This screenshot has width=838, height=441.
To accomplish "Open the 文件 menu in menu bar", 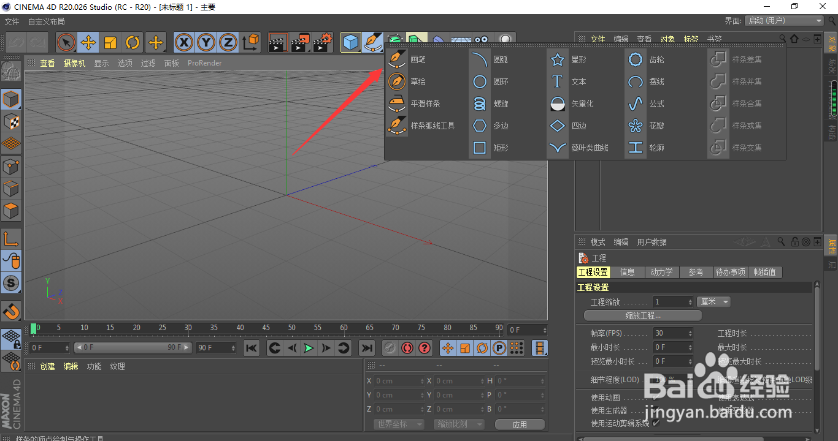I will pyautogui.click(x=12, y=21).
